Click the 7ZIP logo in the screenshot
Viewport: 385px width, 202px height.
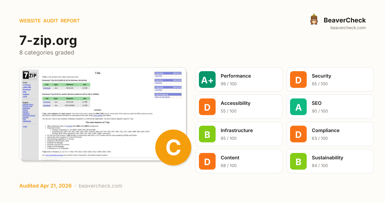pyautogui.click(x=30, y=75)
